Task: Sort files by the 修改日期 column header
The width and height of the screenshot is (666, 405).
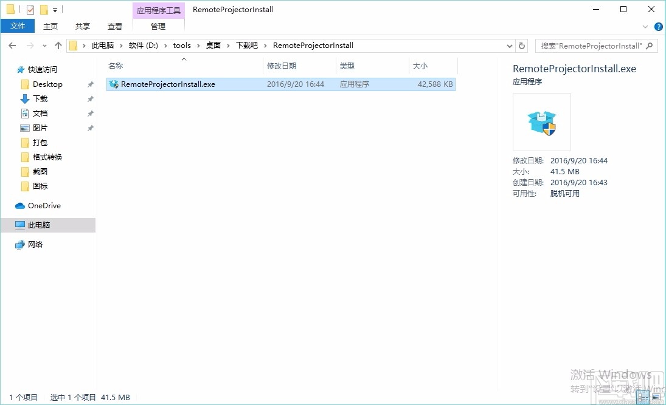Action: pyautogui.click(x=282, y=66)
